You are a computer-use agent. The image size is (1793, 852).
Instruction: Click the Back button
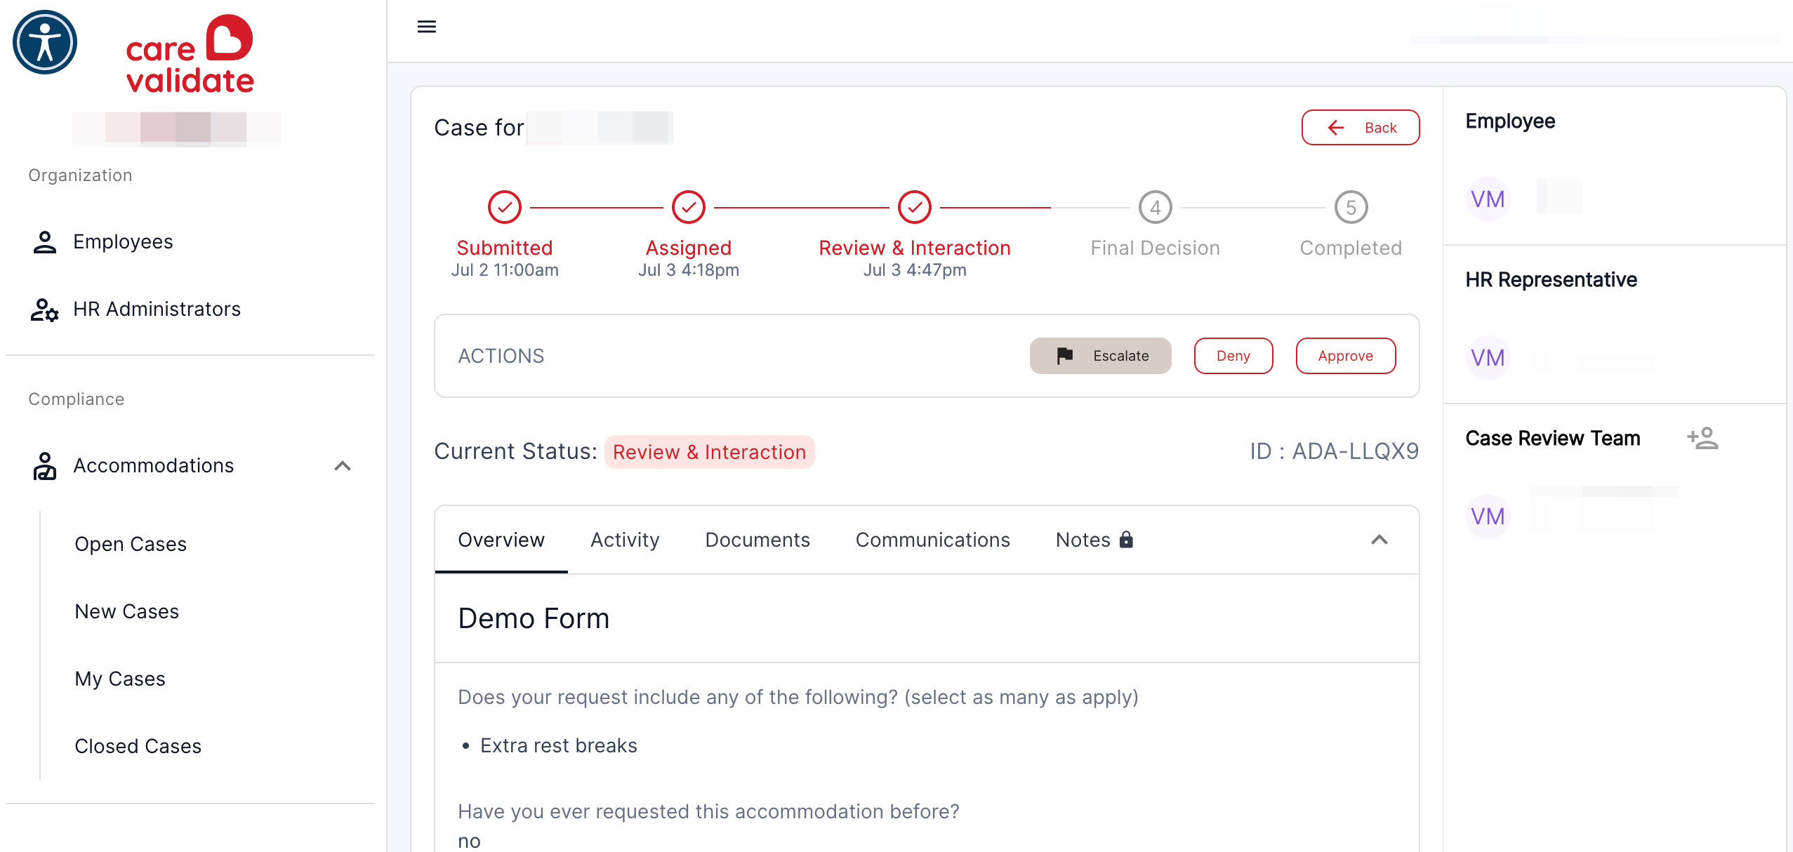1361,128
